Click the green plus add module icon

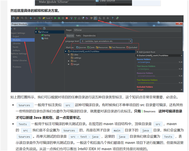(x=37, y=28)
